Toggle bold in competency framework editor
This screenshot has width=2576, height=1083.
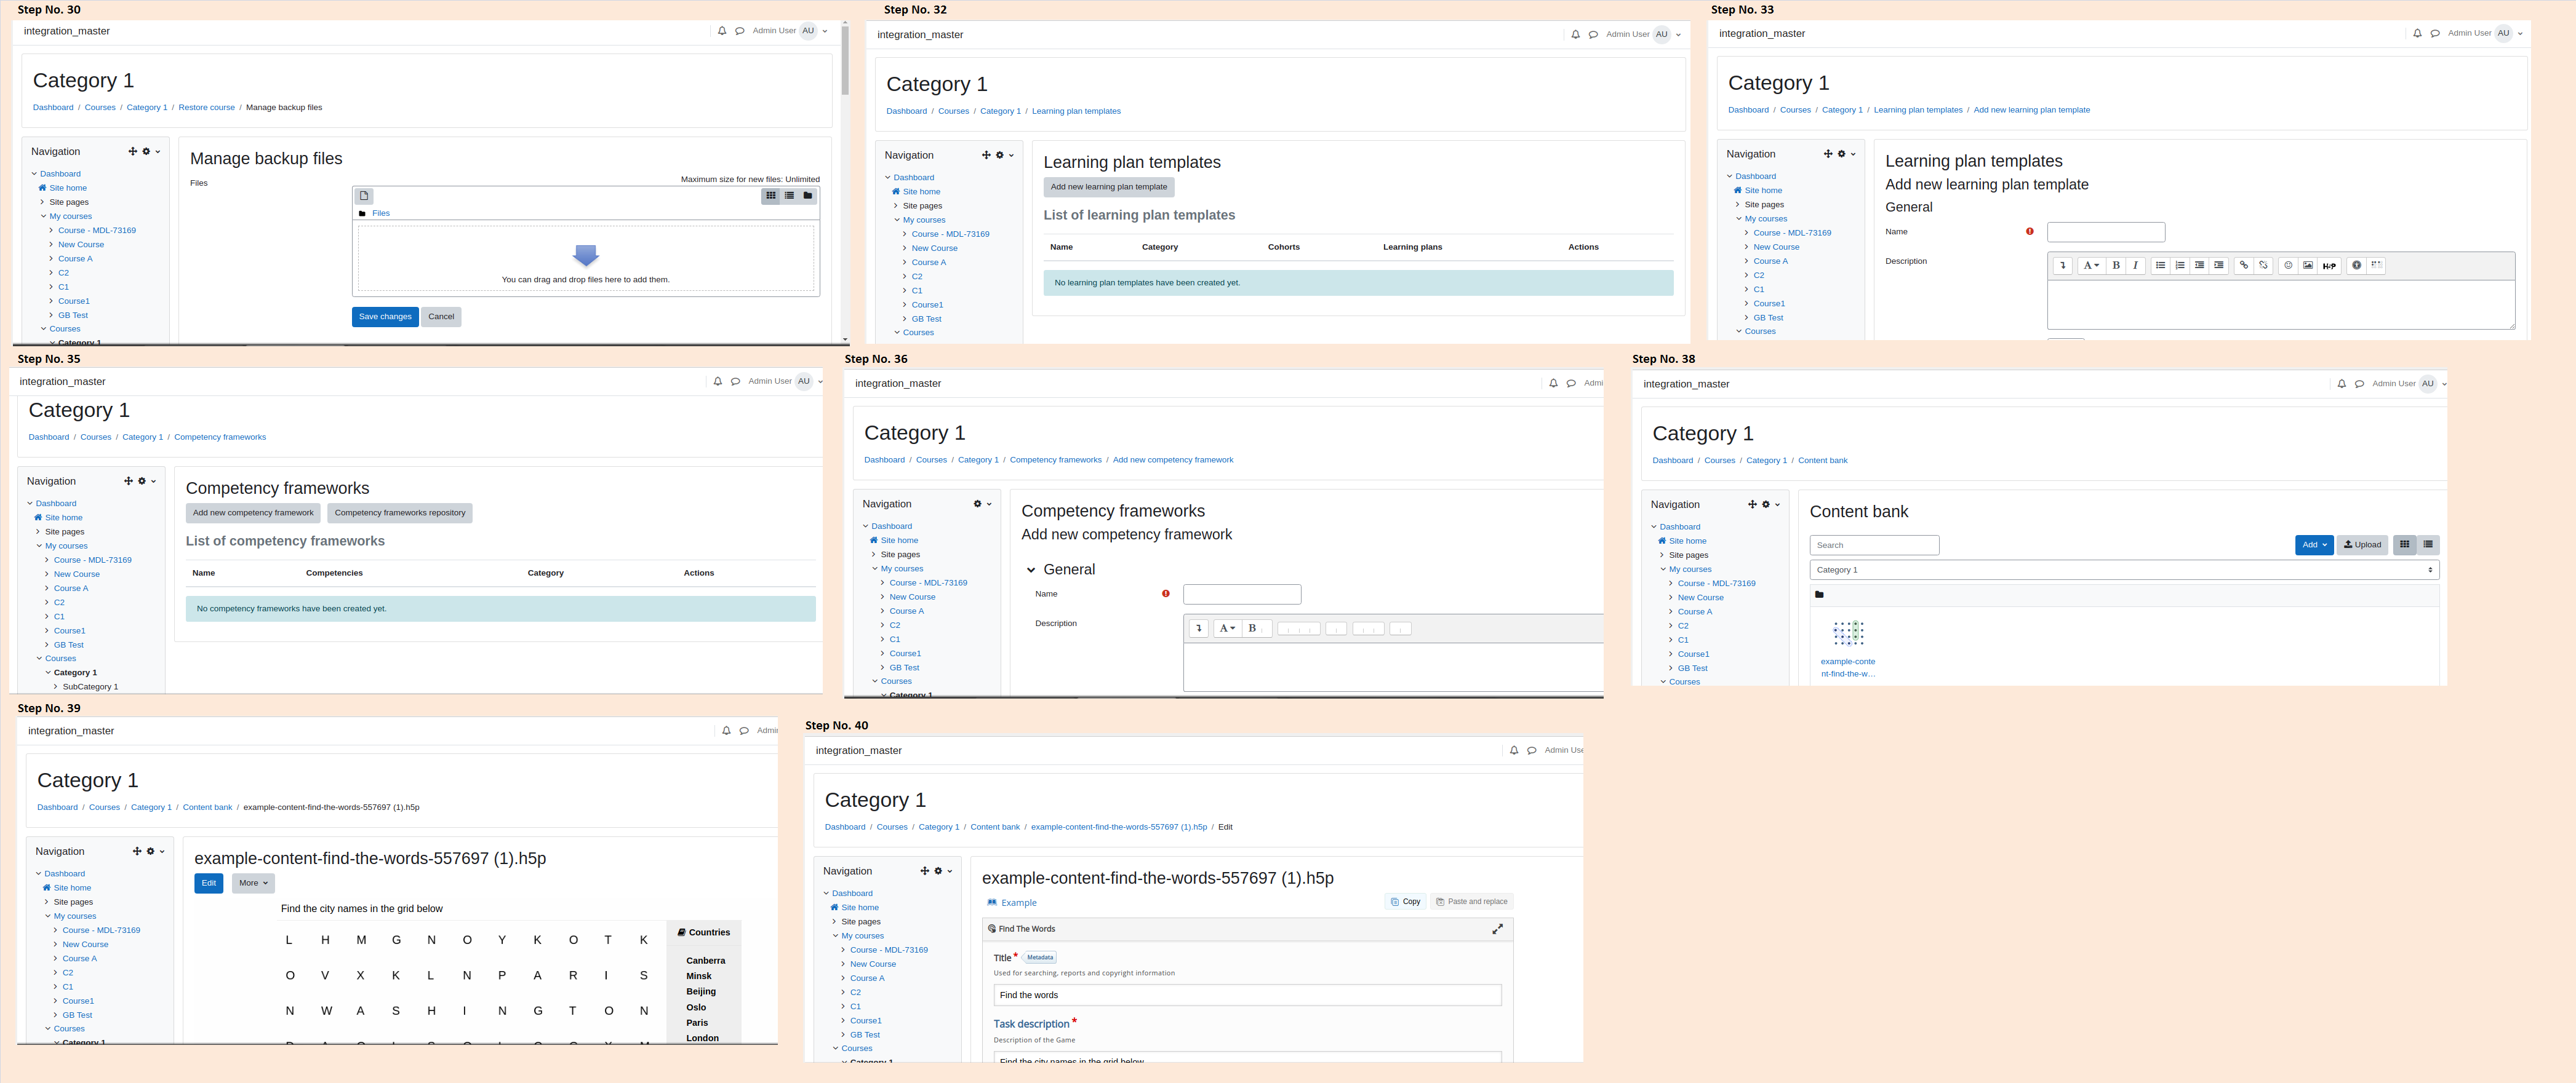pyautogui.click(x=1252, y=629)
